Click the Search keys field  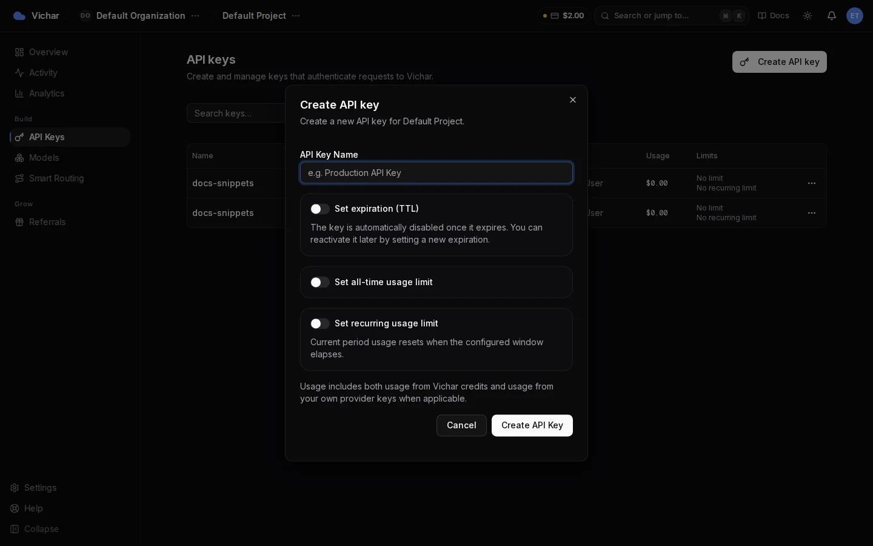tap(236, 113)
